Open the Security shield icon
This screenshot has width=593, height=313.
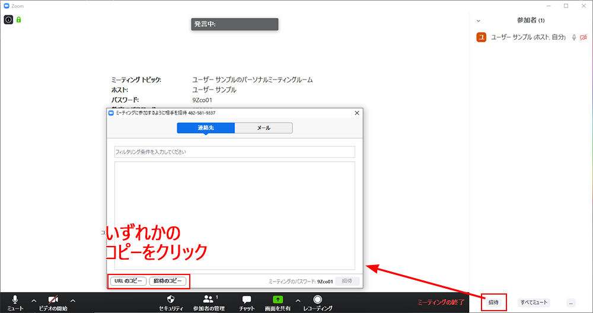(x=171, y=300)
